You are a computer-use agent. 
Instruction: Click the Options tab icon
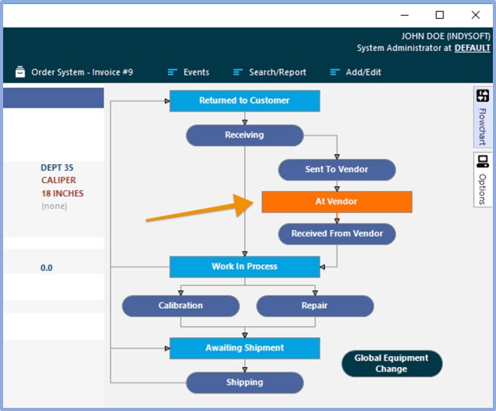pyautogui.click(x=483, y=162)
